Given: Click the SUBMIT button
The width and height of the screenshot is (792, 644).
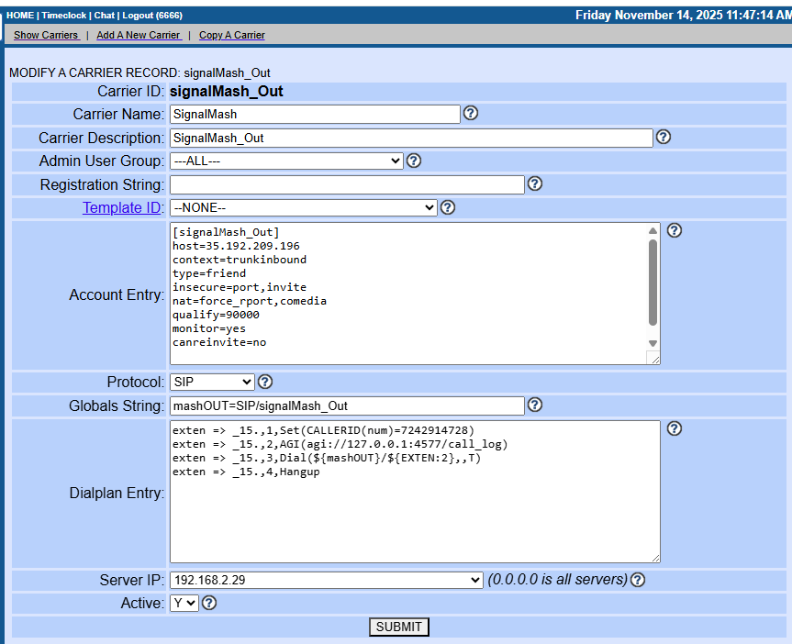Looking at the screenshot, I should tap(399, 627).
